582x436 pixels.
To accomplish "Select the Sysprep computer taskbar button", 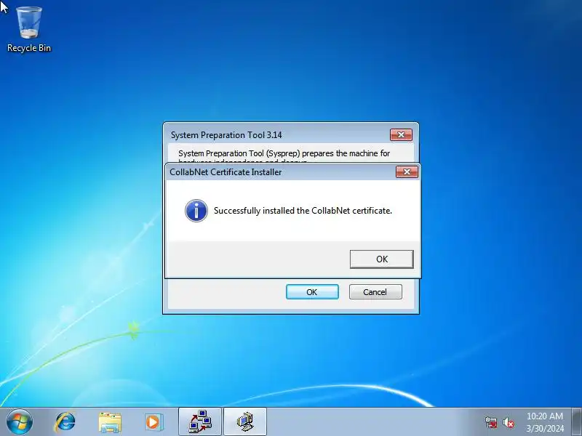I will point(245,421).
